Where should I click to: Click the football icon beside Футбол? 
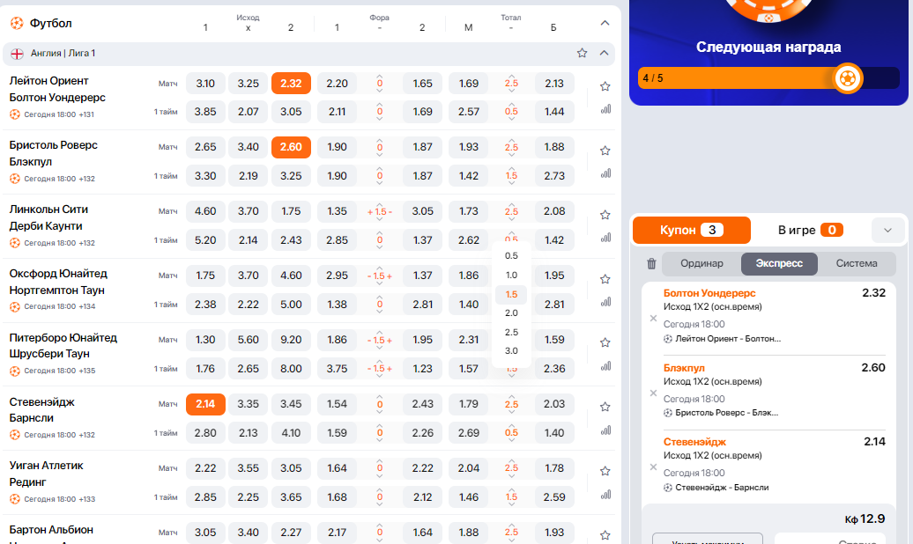pos(17,23)
